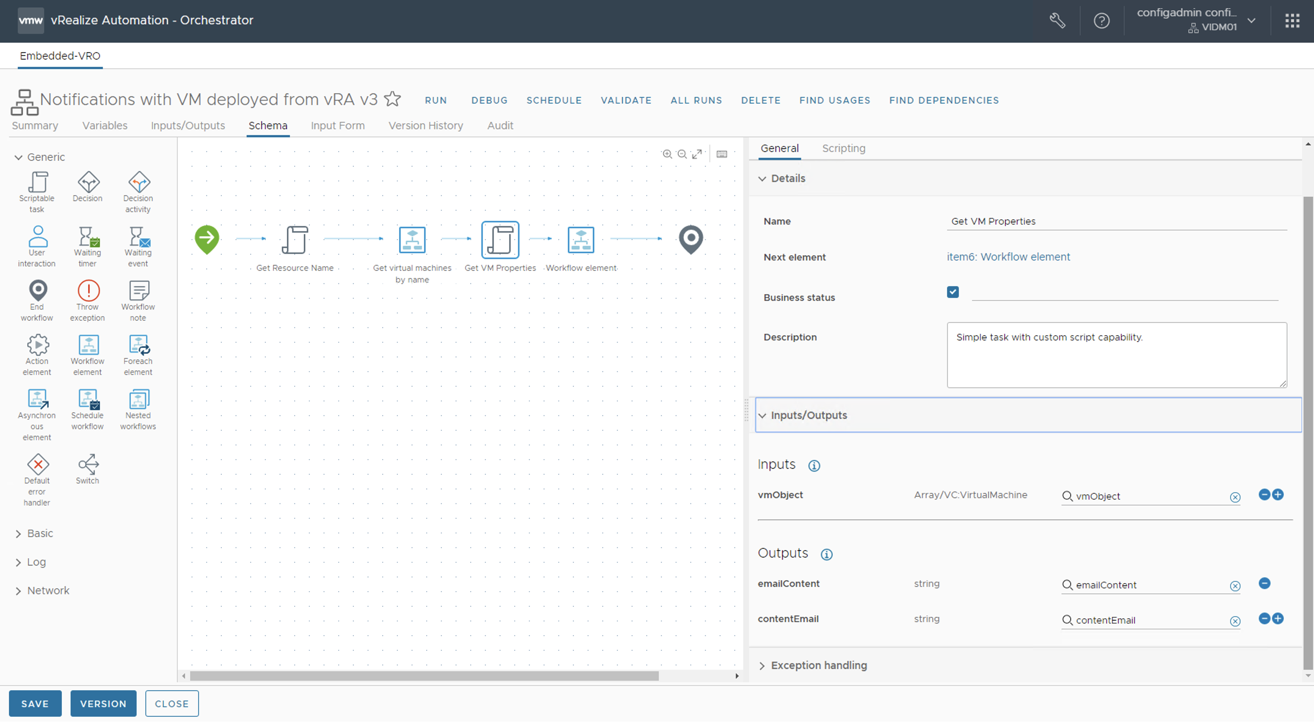Click the workflow start node arrow

pyautogui.click(x=207, y=238)
